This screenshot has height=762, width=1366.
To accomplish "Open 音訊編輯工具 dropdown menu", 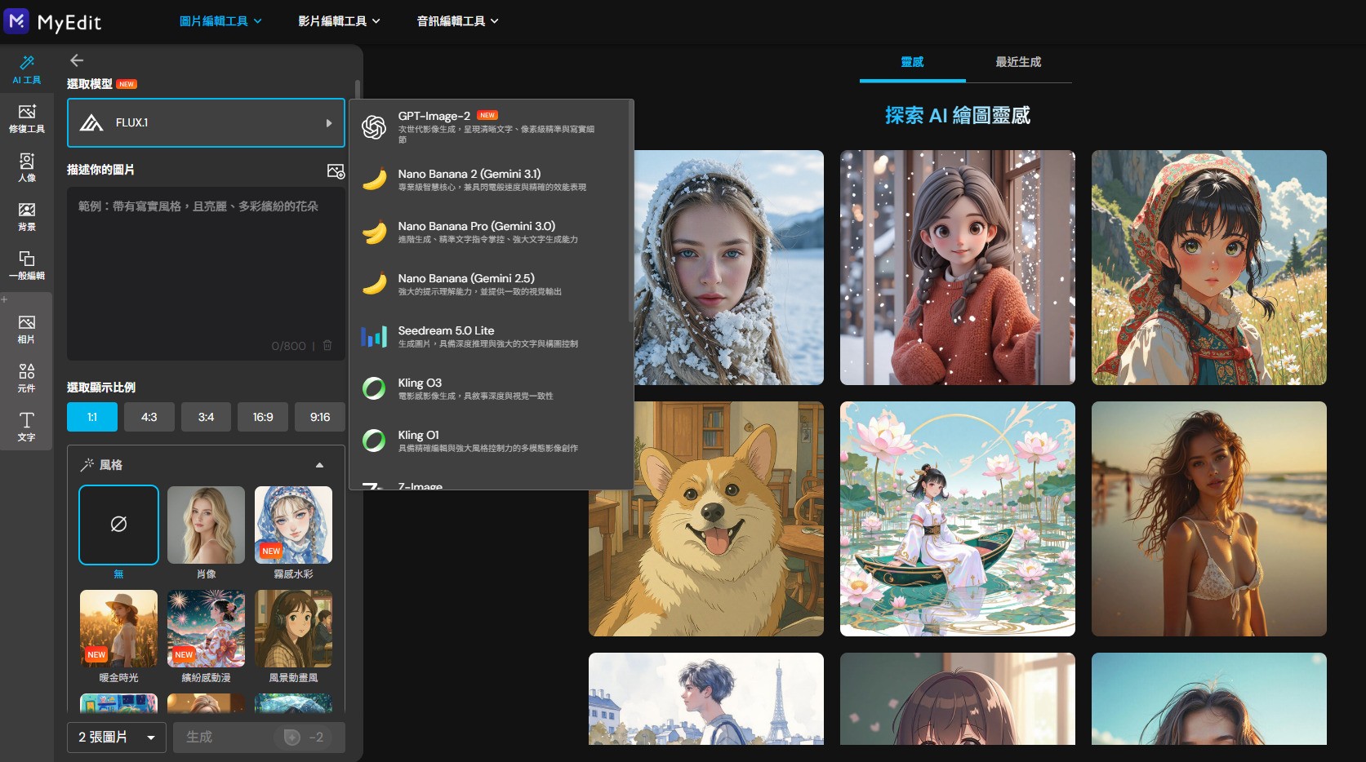I will coord(457,21).
